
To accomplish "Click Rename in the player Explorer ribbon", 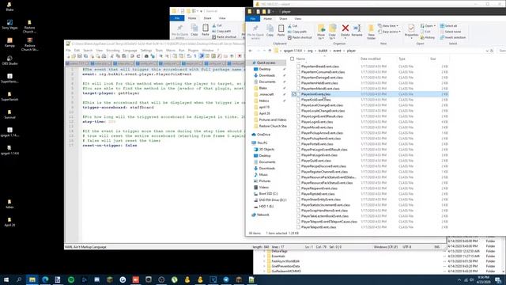I will (x=357, y=31).
